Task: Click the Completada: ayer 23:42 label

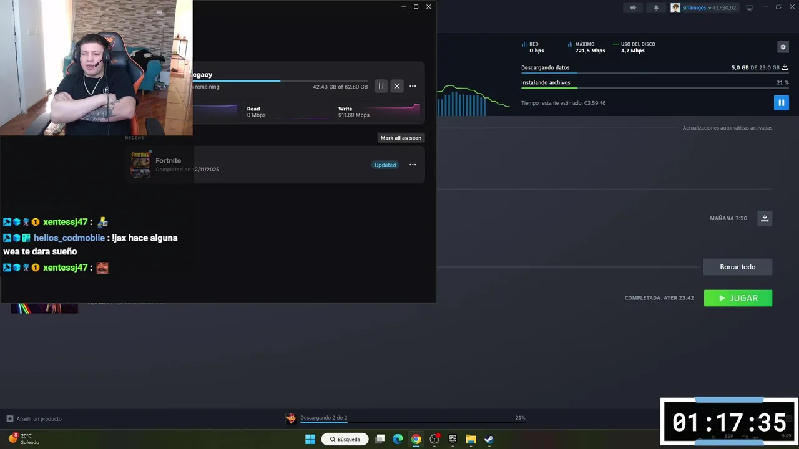Action: (659, 298)
